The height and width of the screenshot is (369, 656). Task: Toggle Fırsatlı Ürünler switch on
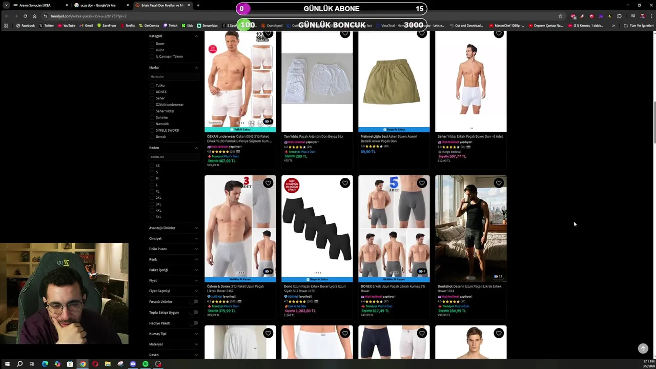pos(194,302)
